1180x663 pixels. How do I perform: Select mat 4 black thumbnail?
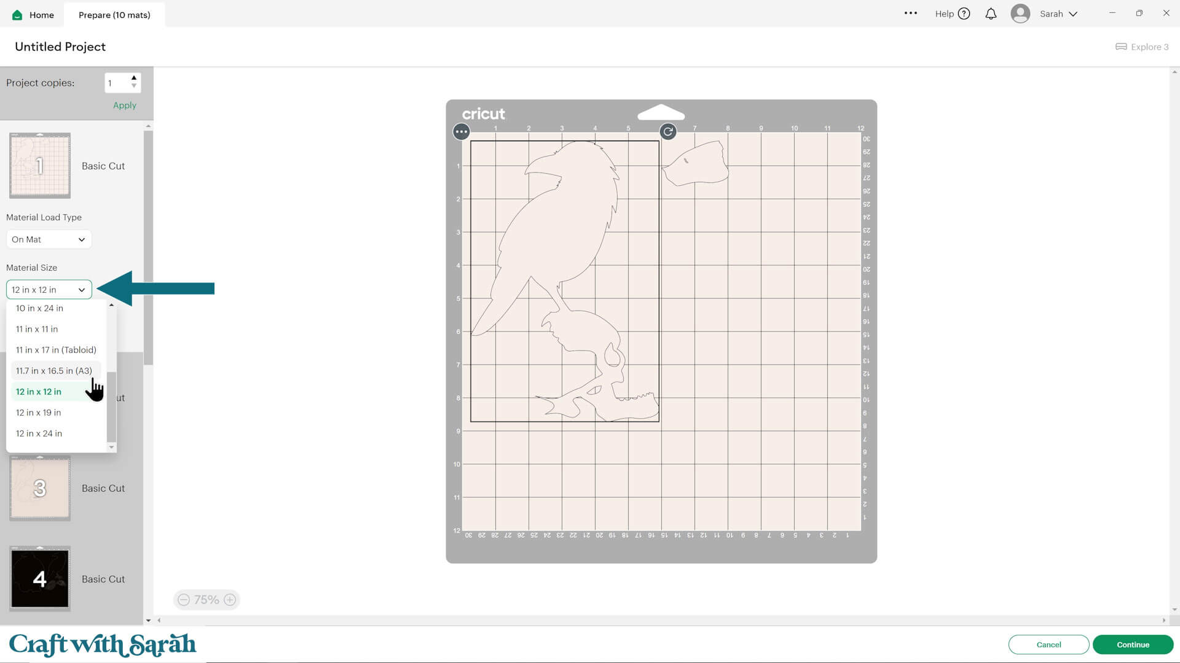pyautogui.click(x=40, y=578)
